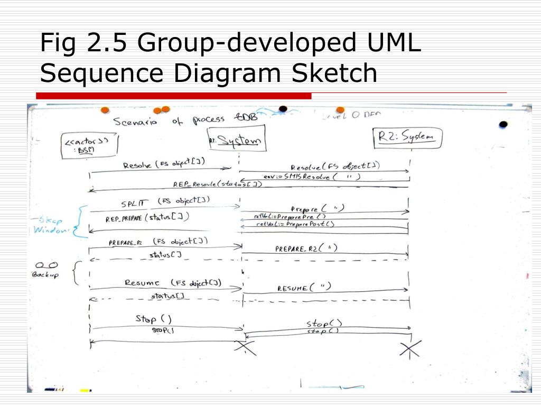Click the R1: System lifeline box
This screenshot has width=541, height=406.
[237, 139]
